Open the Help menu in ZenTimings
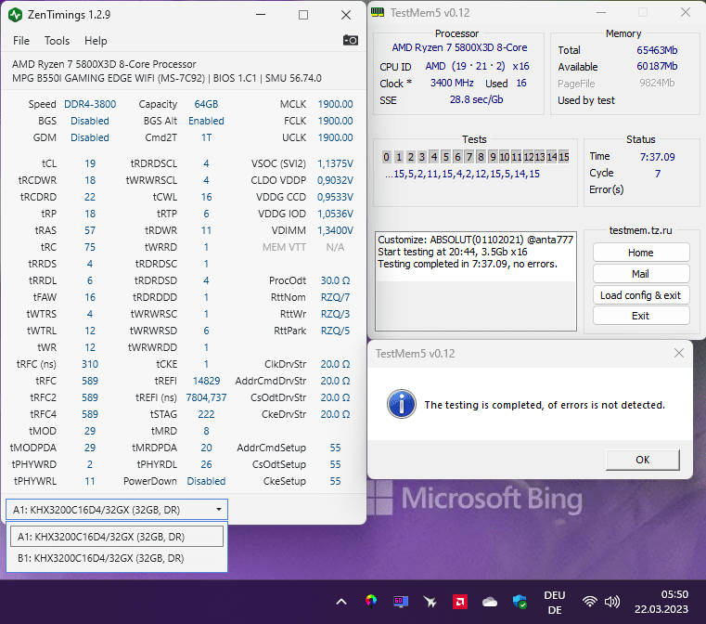Viewport: 706px width, 624px height. (96, 41)
